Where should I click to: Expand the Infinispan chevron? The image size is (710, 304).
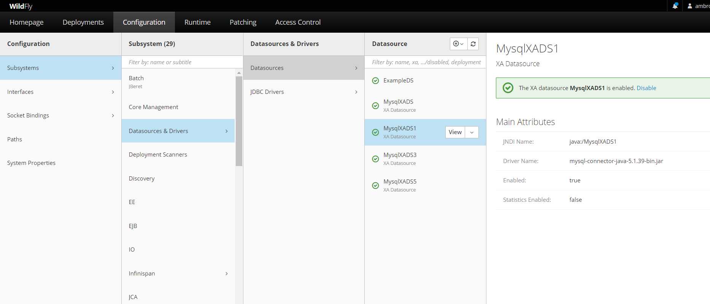point(227,274)
